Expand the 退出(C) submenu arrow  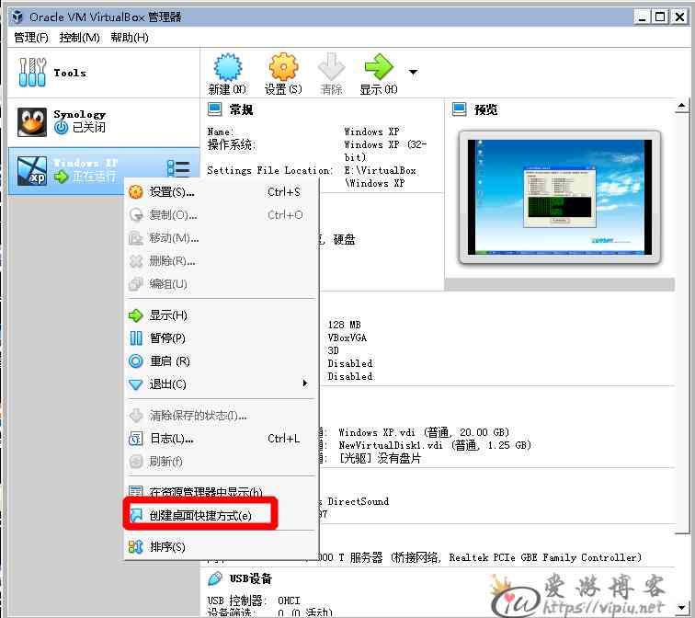(x=305, y=383)
